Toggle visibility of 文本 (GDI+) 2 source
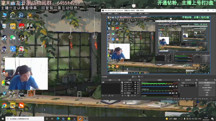The height and width of the screenshot is (121, 216). pos(135,89)
